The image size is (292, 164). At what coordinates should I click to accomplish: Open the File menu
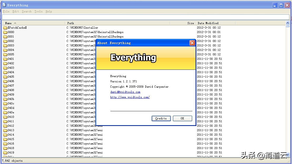pyautogui.click(x=6, y=11)
